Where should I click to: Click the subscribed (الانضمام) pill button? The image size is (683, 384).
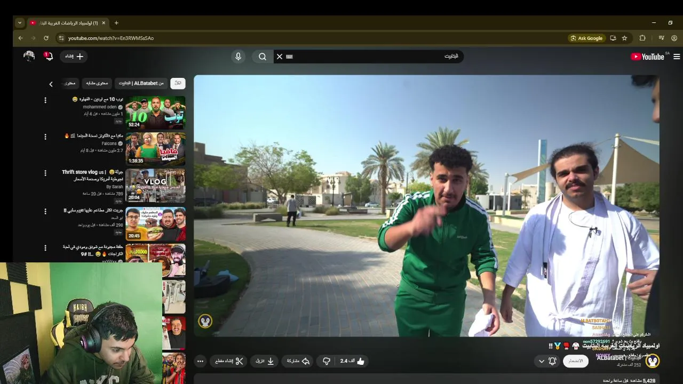click(x=575, y=361)
